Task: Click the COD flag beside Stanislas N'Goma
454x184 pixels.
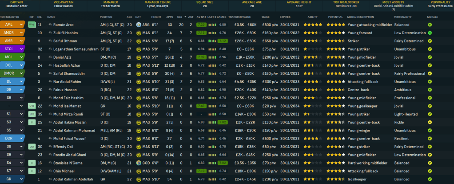Action: point(139,163)
